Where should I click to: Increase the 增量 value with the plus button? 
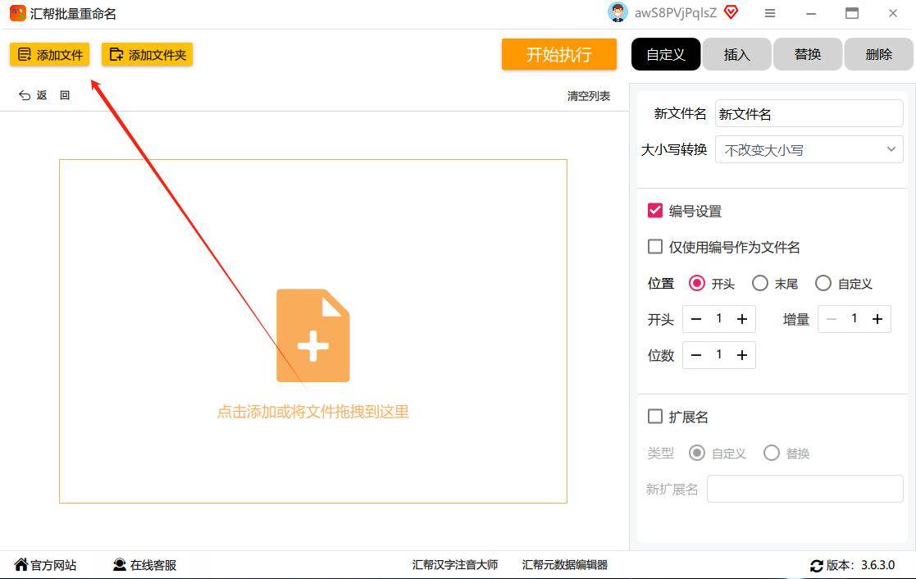click(877, 319)
